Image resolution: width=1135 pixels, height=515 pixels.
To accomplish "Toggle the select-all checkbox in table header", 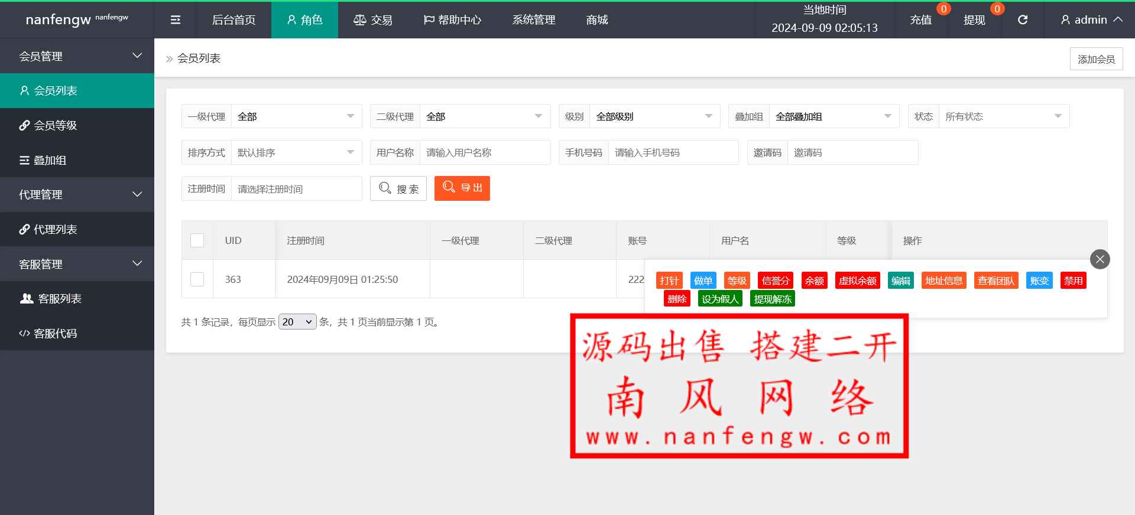I will [x=197, y=240].
